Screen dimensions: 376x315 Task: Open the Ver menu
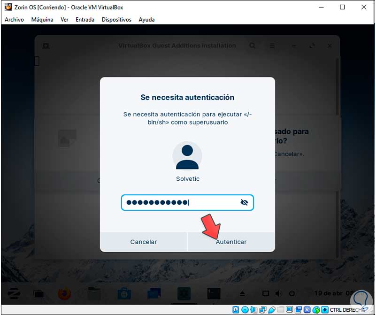pos(64,20)
